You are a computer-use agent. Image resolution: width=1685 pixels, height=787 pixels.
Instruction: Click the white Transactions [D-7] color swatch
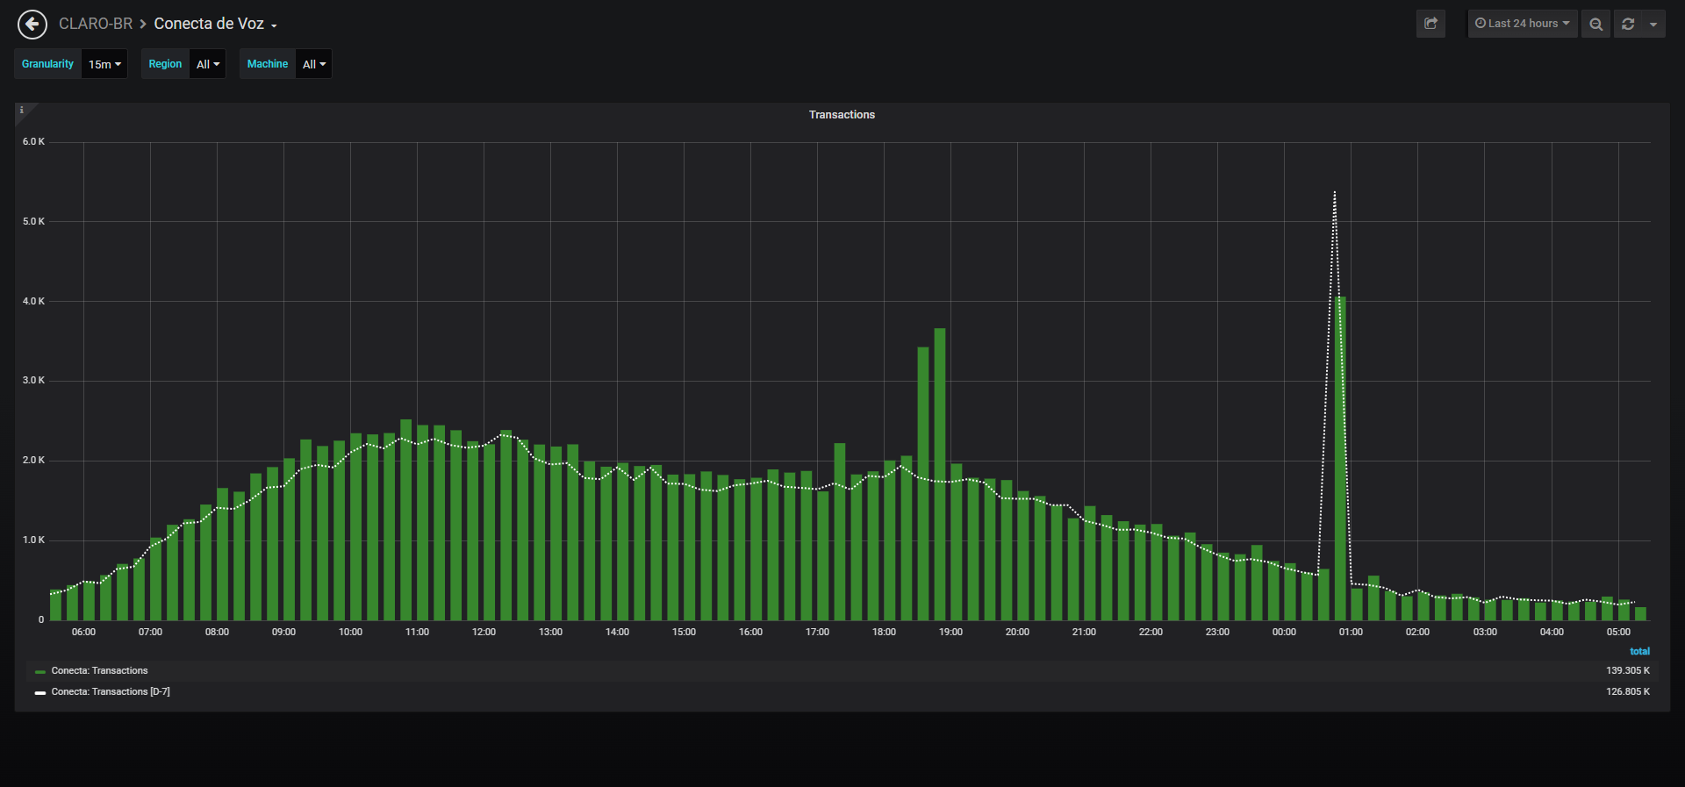(x=40, y=692)
